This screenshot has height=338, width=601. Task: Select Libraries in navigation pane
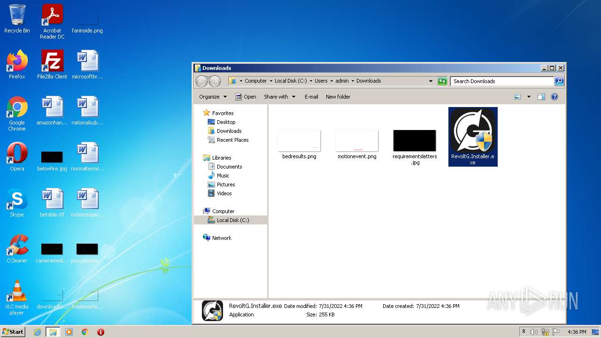(x=222, y=158)
